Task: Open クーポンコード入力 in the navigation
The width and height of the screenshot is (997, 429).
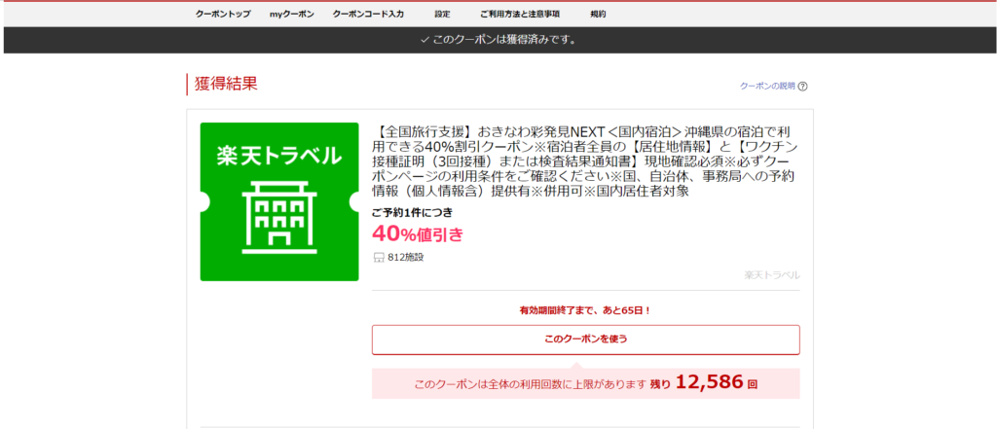Action: point(368,14)
